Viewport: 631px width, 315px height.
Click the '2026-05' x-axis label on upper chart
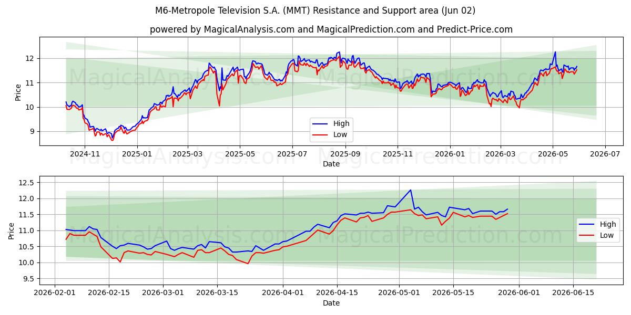[552, 154]
